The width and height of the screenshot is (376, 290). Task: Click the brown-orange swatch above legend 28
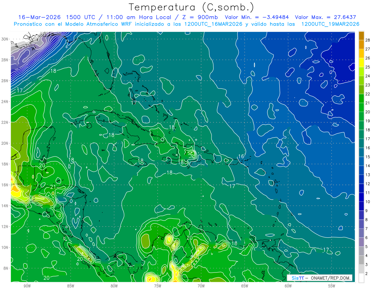361,36
